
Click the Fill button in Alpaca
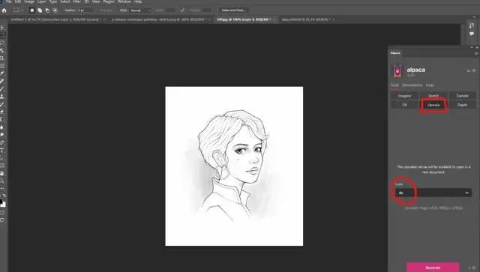[404, 105]
